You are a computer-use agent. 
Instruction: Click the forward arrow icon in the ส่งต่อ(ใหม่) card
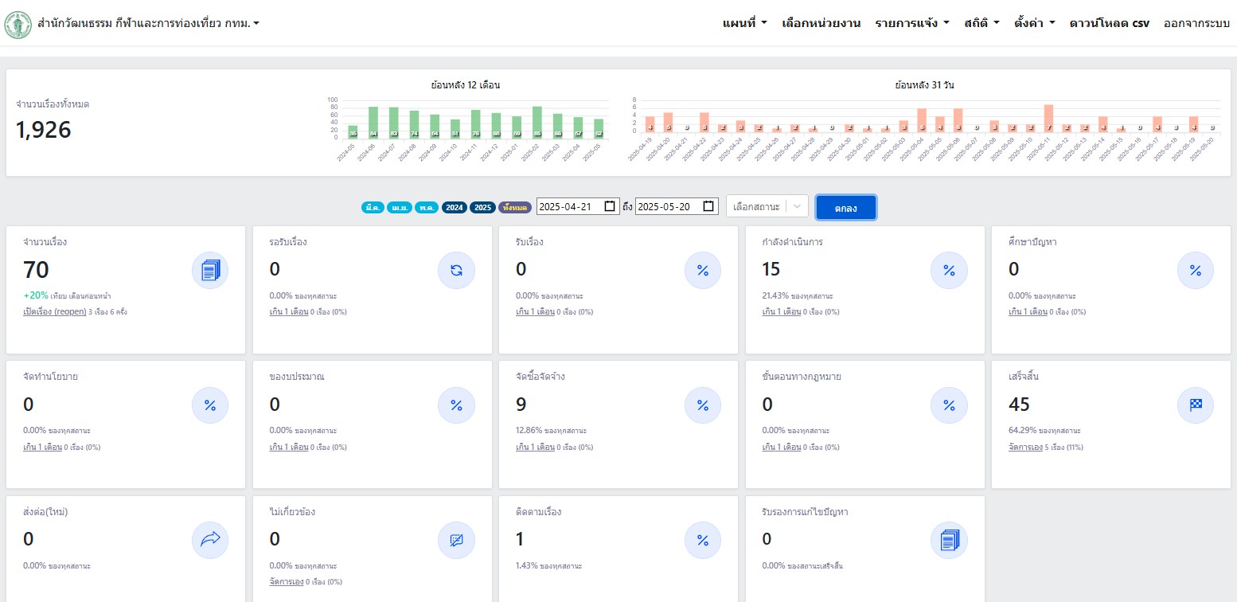[x=210, y=540]
